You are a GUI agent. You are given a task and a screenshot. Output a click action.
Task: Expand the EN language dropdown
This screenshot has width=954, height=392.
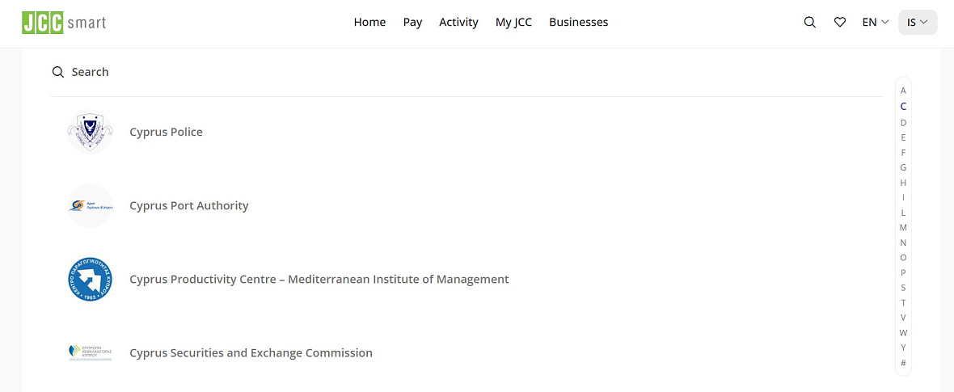pos(876,23)
